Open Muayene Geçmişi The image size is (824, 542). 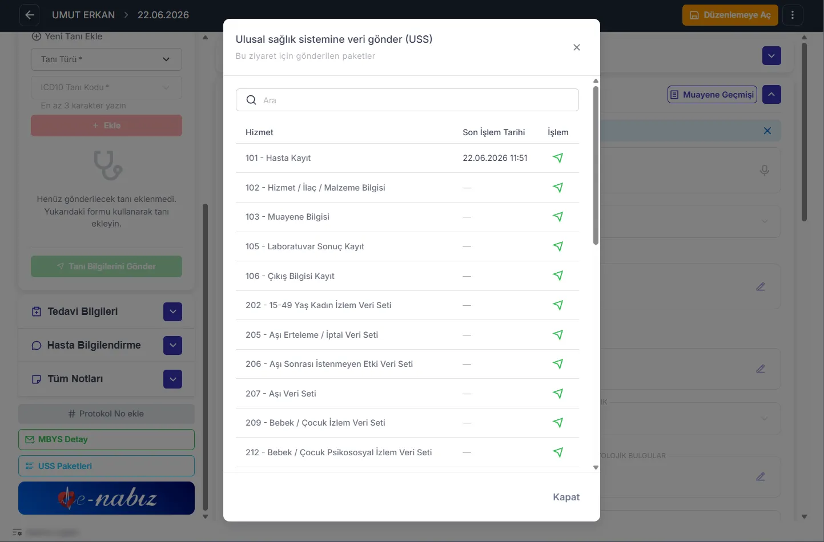pos(712,95)
